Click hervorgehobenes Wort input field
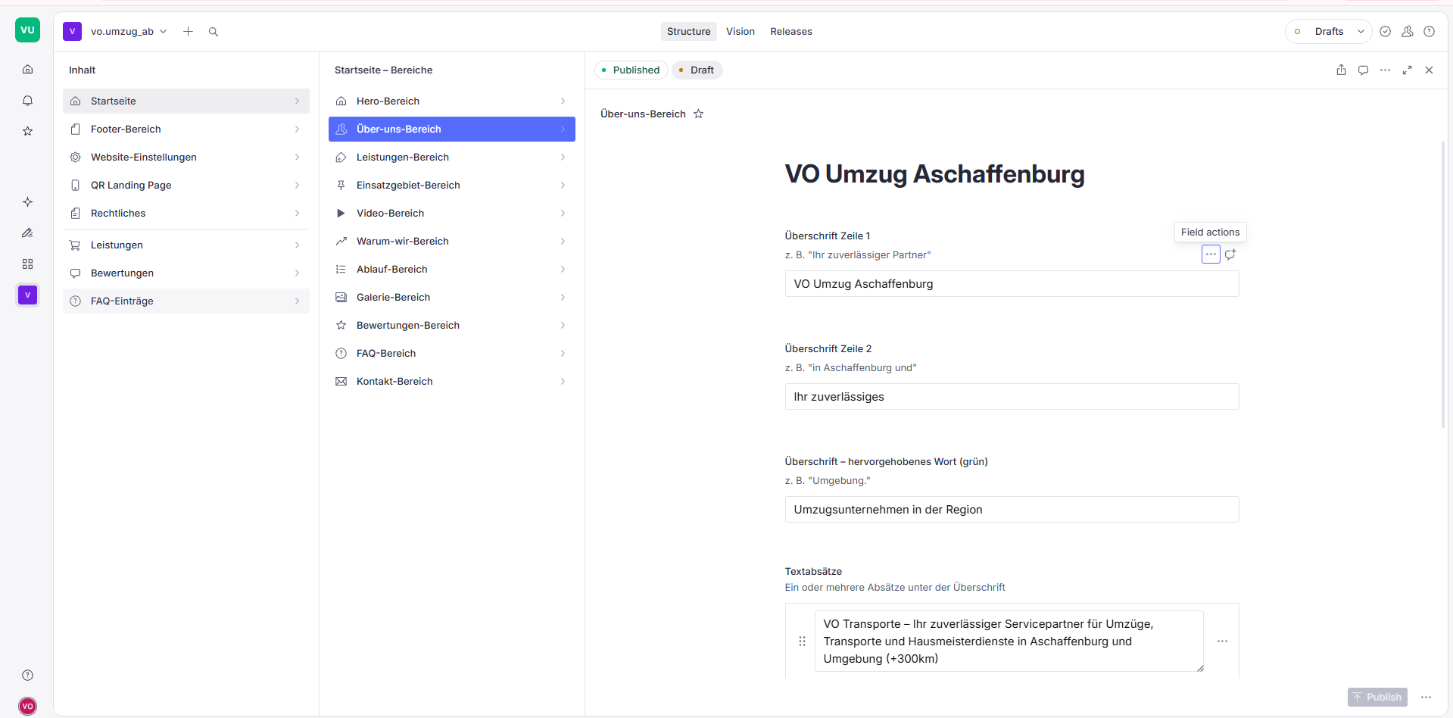 [1012, 510]
